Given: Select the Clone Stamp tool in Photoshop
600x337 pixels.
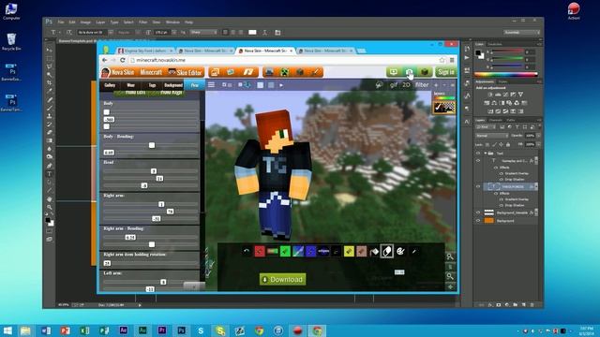Looking at the screenshot, I should [x=50, y=116].
